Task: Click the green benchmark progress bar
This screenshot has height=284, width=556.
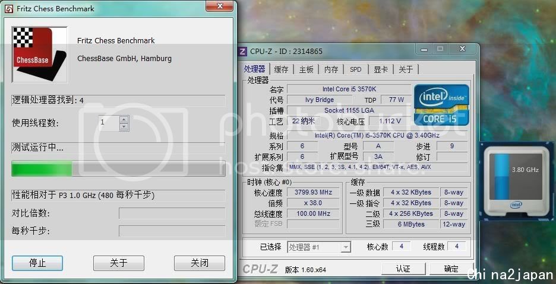Action: pyautogui.click(x=118, y=168)
